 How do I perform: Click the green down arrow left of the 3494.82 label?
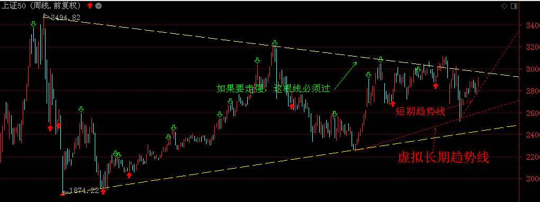click(x=33, y=24)
